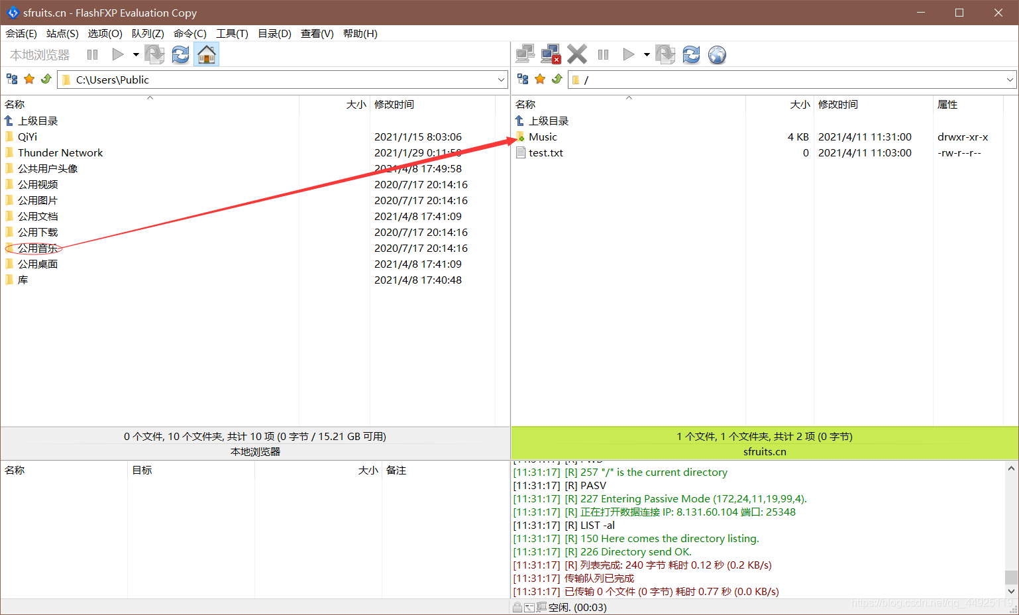The height and width of the screenshot is (615, 1019).
Task: Select remote 上级目录 parent entry
Action: tap(549, 121)
